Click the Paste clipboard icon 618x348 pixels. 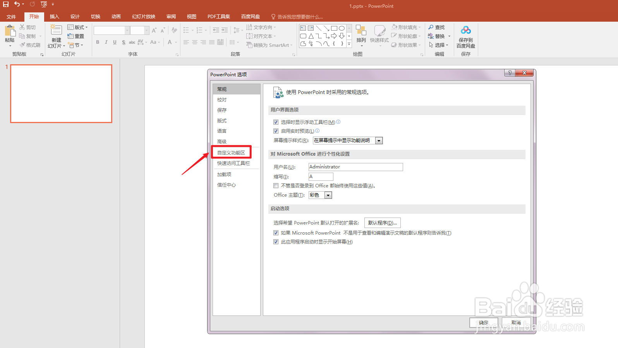tap(10, 31)
